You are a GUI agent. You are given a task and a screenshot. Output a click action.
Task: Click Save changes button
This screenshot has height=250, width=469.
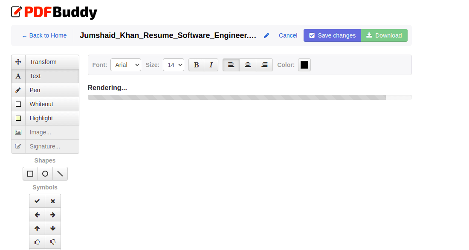pos(332,35)
